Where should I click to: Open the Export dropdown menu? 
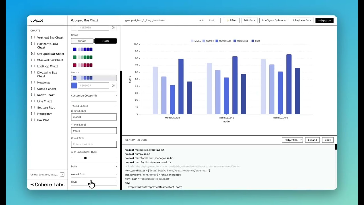click(324, 20)
